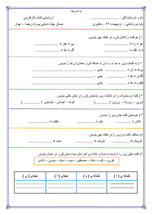Click the word "کوه" in the word box
This screenshot has height=215, width=152.
[101, 160]
